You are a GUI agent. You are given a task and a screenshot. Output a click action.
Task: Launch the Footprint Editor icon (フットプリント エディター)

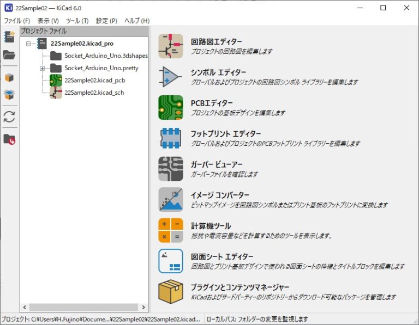coord(170,138)
